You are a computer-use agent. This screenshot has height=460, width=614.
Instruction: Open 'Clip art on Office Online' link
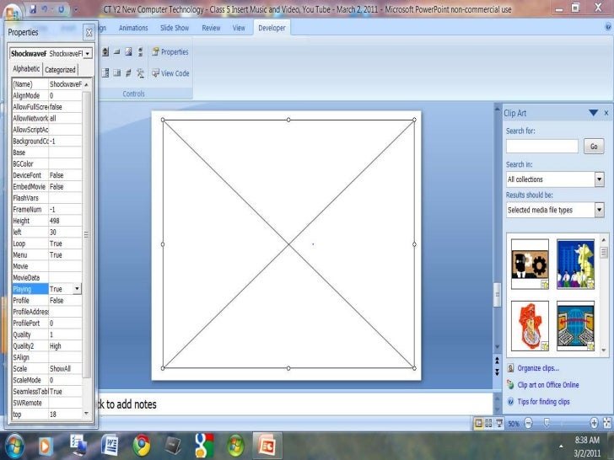coord(548,385)
